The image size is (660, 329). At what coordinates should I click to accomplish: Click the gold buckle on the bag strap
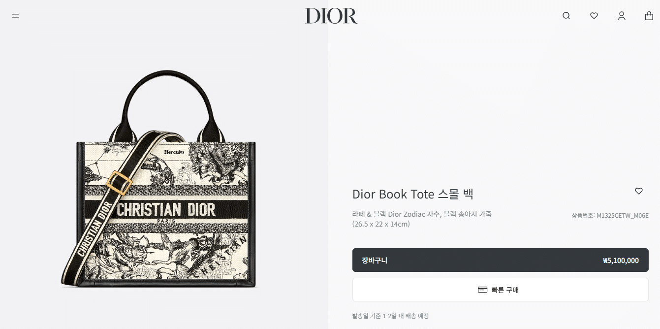(119, 183)
